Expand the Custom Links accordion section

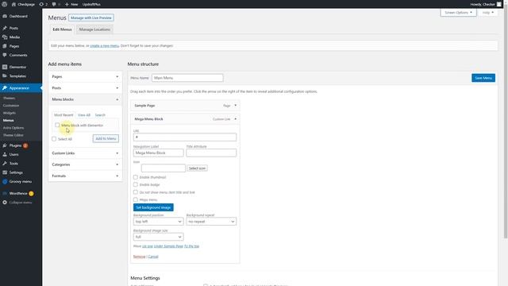point(85,153)
